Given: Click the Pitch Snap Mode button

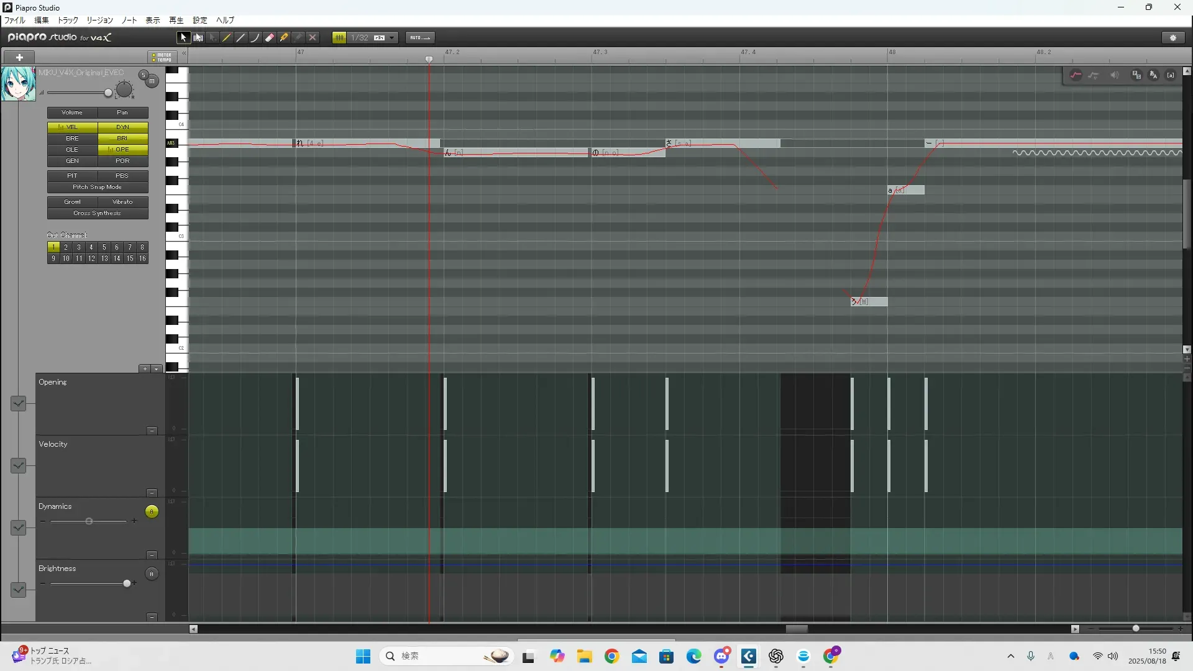Looking at the screenshot, I should tap(98, 187).
